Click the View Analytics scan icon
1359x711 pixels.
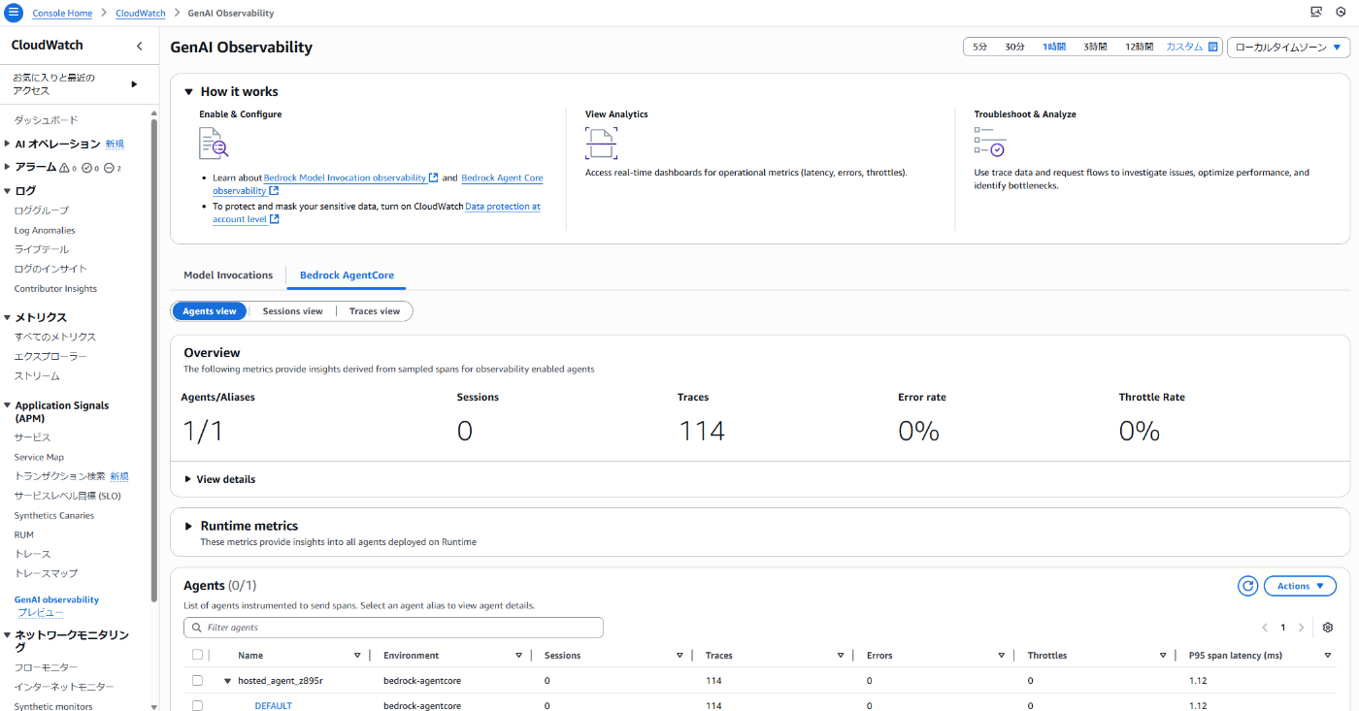601,144
